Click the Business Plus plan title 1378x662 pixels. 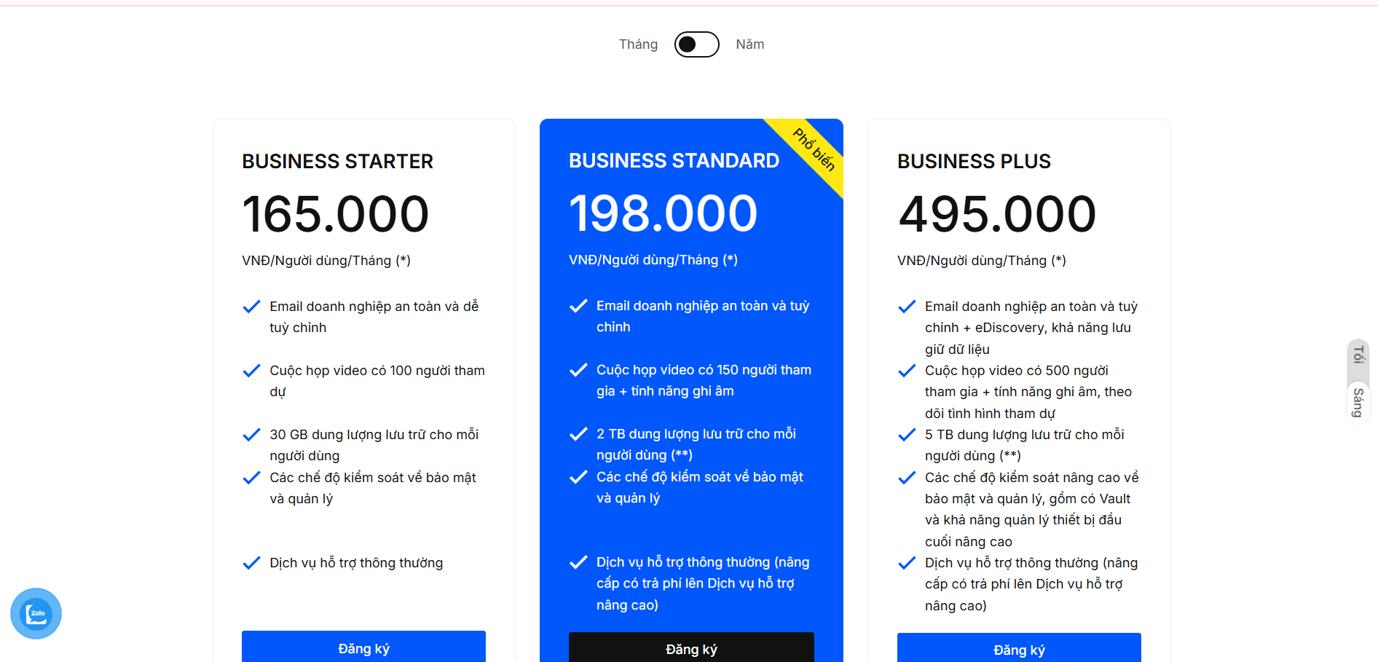click(x=974, y=161)
